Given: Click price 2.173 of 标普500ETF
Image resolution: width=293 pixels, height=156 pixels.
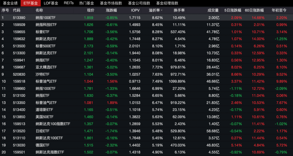Looking at the screenshot, I should click(89, 46).
